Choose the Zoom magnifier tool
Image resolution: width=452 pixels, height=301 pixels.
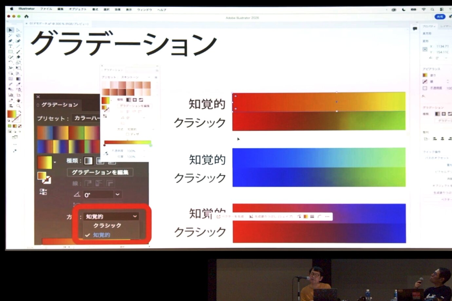click(x=18, y=106)
